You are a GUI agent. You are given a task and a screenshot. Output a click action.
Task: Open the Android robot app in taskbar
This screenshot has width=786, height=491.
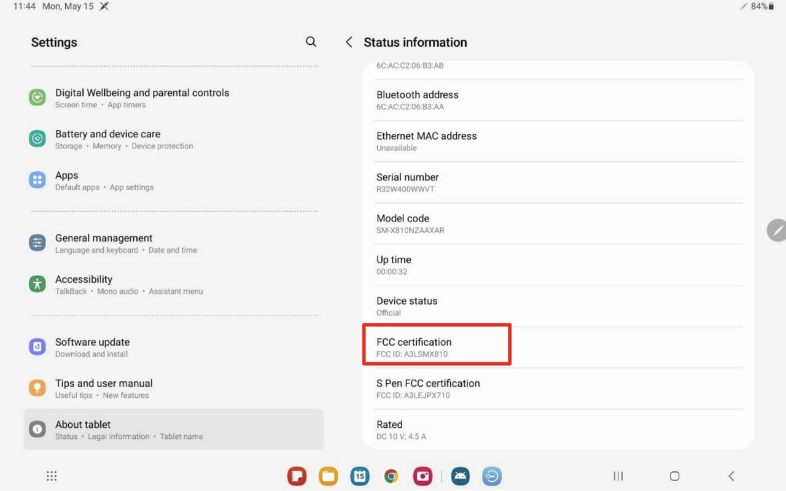coord(460,476)
